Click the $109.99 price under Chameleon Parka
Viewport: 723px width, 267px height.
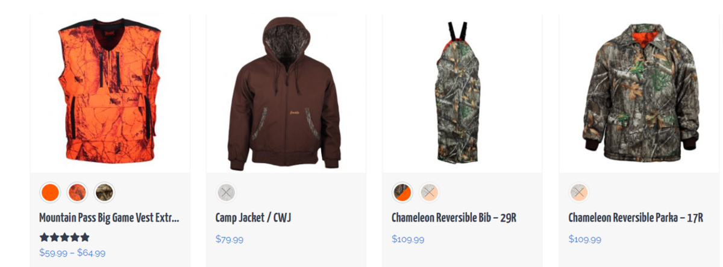point(584,239)
